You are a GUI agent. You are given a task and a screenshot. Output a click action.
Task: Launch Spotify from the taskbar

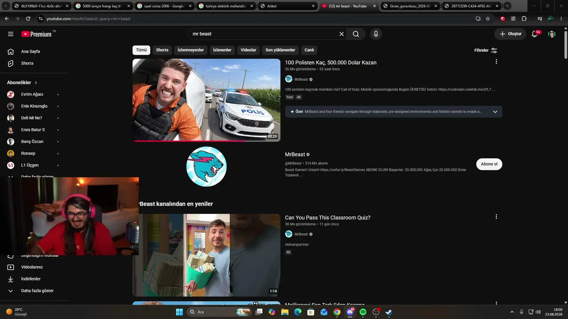[x=363, y=312]
